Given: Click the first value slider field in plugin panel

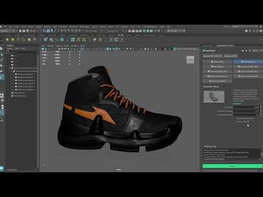Looking at the screenshot, I should pyautogui.click(x=247, y=107).
